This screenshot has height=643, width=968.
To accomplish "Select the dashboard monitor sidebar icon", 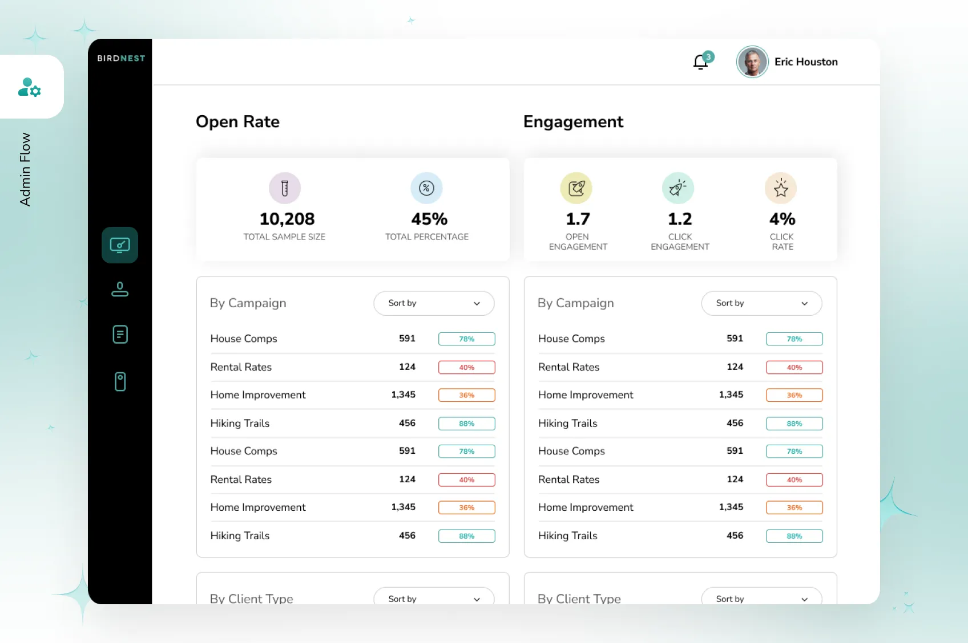I will point(120,245).
